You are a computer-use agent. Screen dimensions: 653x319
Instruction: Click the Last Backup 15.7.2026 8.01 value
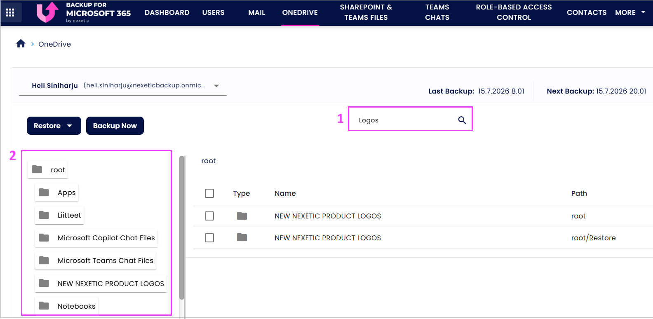[x=501, y=91]
